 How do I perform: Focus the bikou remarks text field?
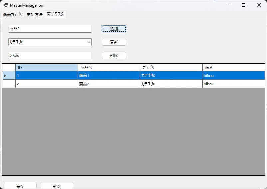click(x=50, y=55)
